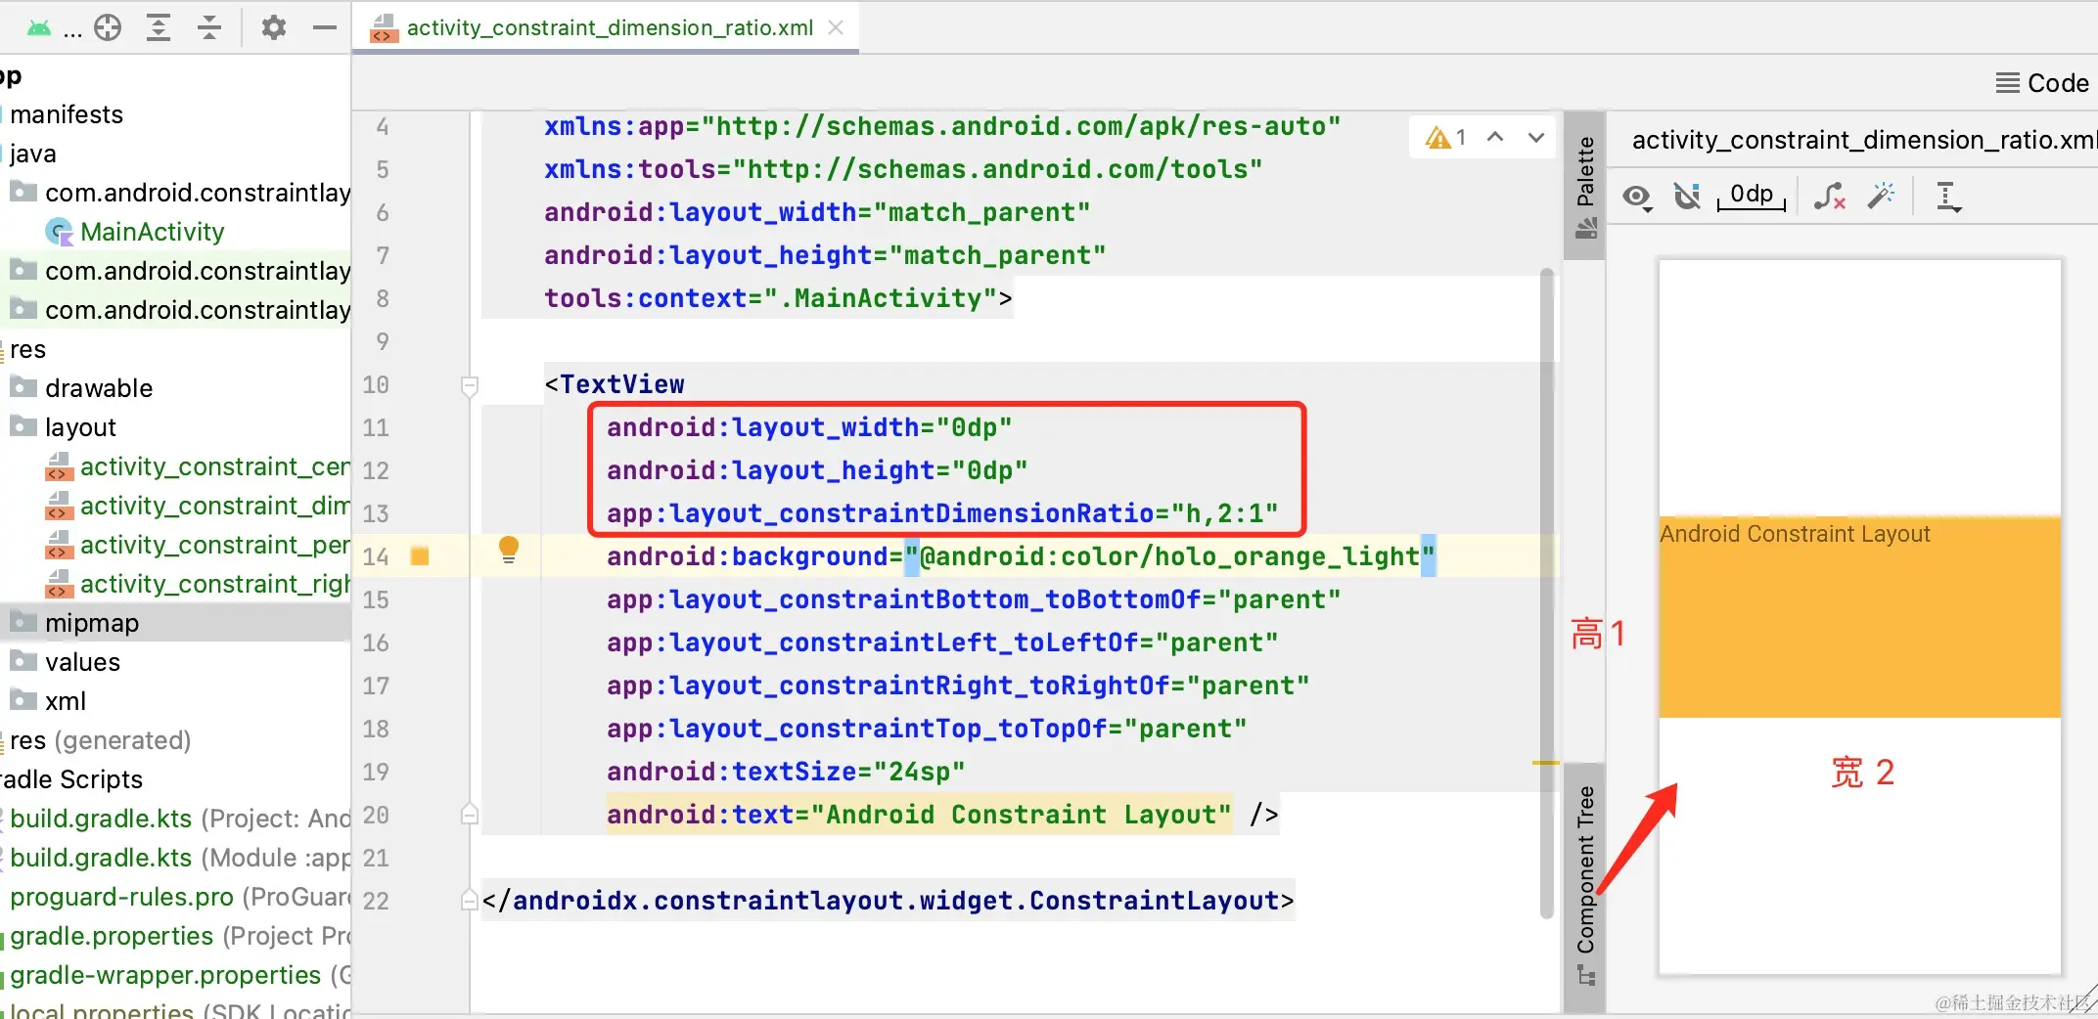Expand the res (generated) node

pos(101,740)
